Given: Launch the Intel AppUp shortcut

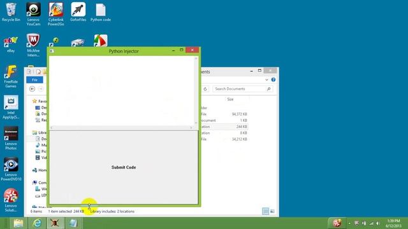Looking at the screenshot, I should [x=11, y=108].
